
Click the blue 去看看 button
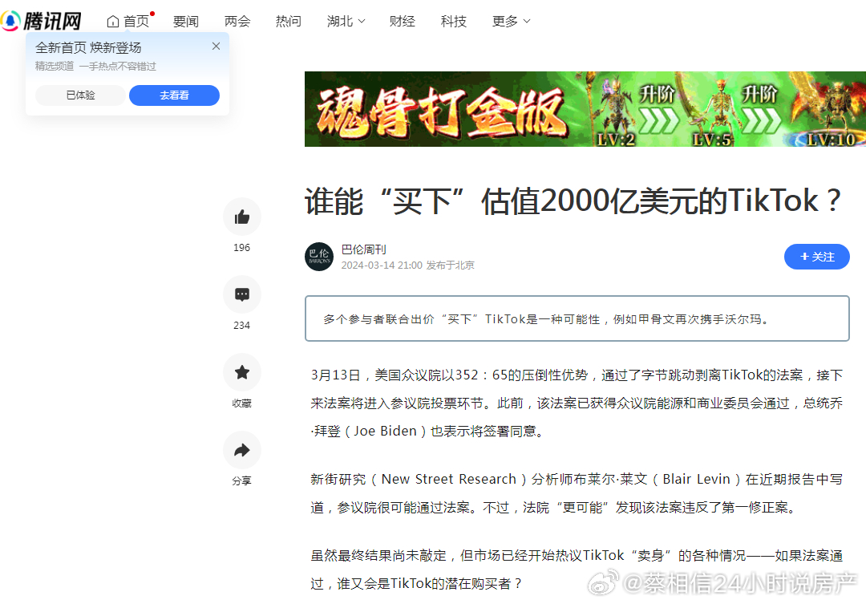(x=175, y=95)
